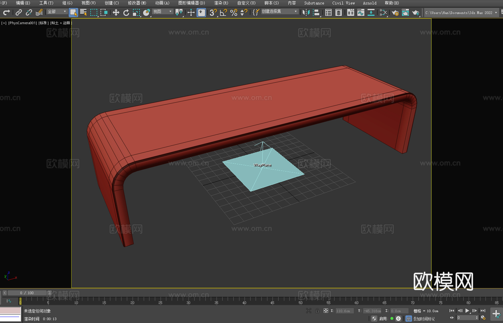Go to start of animation
503x323 pixels.
pos(452,311)
